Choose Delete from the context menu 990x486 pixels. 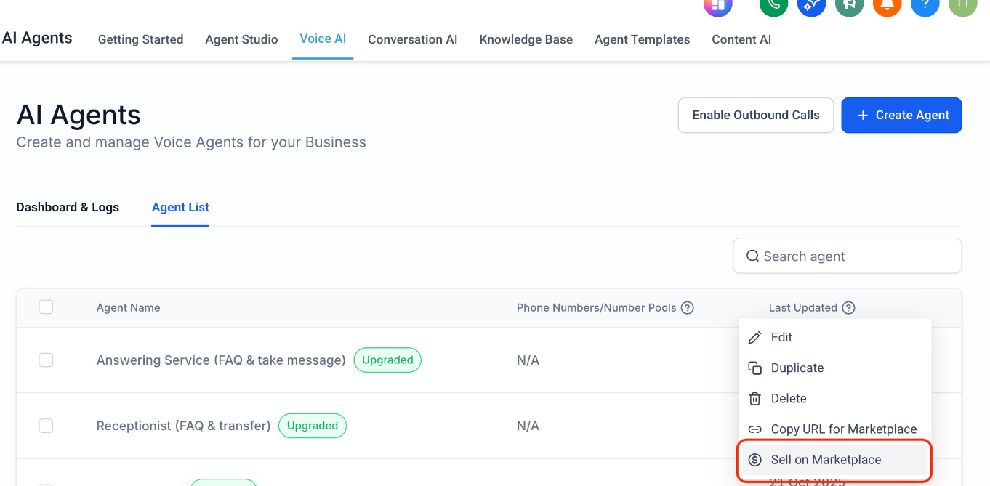click(834, 398)
